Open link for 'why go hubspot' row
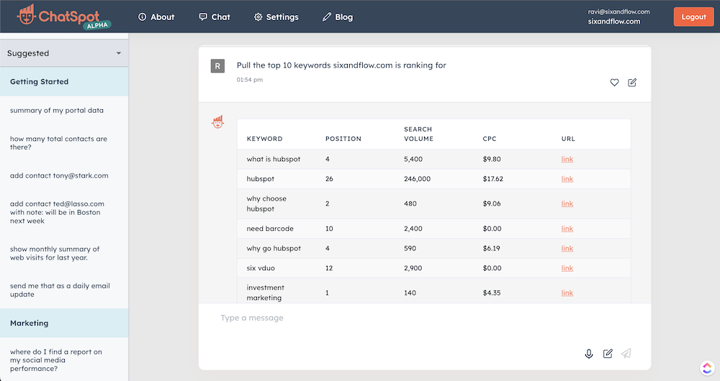 click(x=567, y=248)
